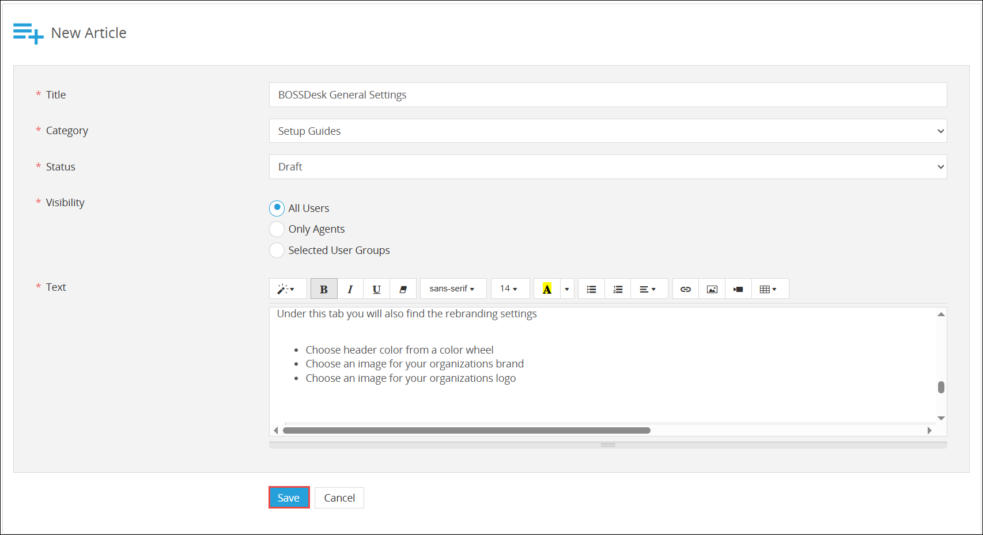Click the eraser remove-format icon
The image size is (983, 535).
click(x=403, y=289)
